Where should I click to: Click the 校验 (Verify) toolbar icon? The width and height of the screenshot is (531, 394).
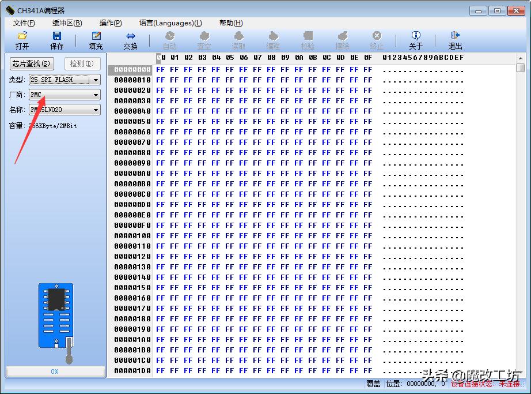point(308,36)
